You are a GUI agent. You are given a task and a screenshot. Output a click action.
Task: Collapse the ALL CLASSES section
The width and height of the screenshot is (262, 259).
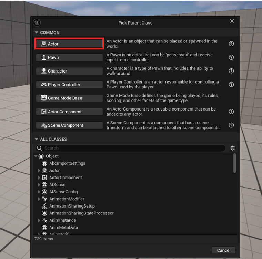tap(37, 139)
